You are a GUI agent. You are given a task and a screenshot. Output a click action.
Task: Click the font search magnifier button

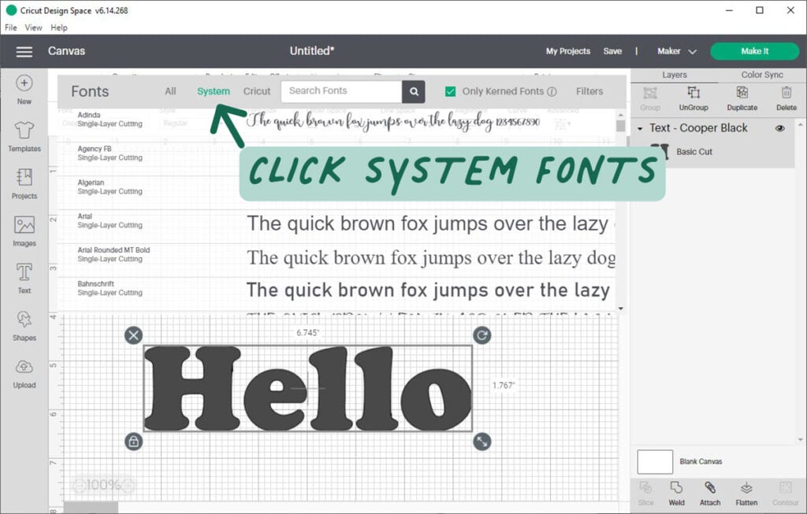414,91
